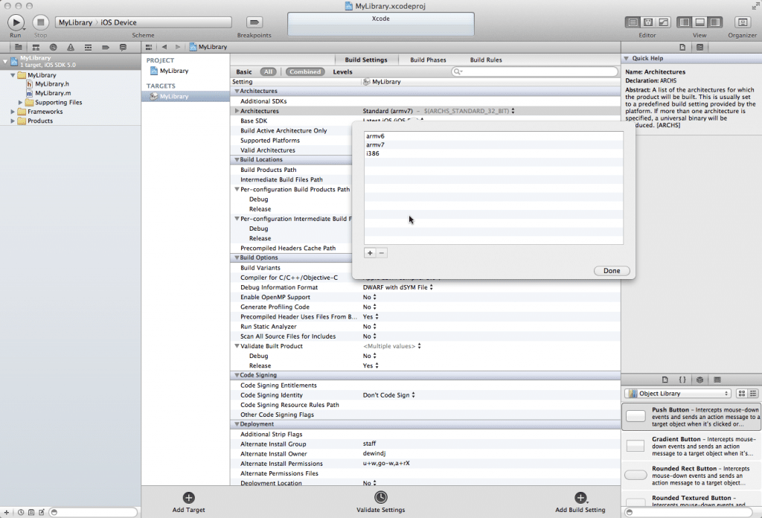Toggle the Debug area view button

pos(699,22)
